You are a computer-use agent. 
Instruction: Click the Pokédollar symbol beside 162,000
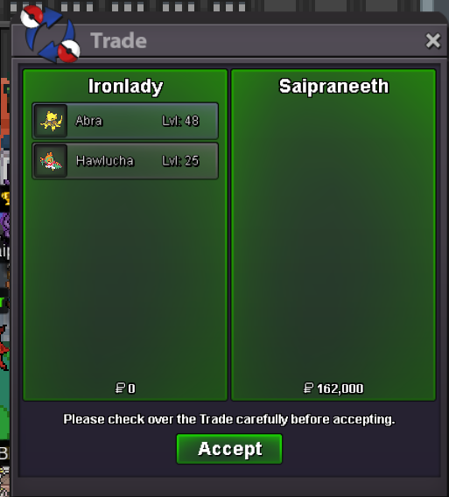308,388
